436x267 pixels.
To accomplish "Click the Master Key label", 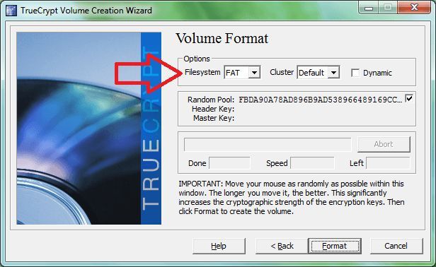I will click(214, 118).
